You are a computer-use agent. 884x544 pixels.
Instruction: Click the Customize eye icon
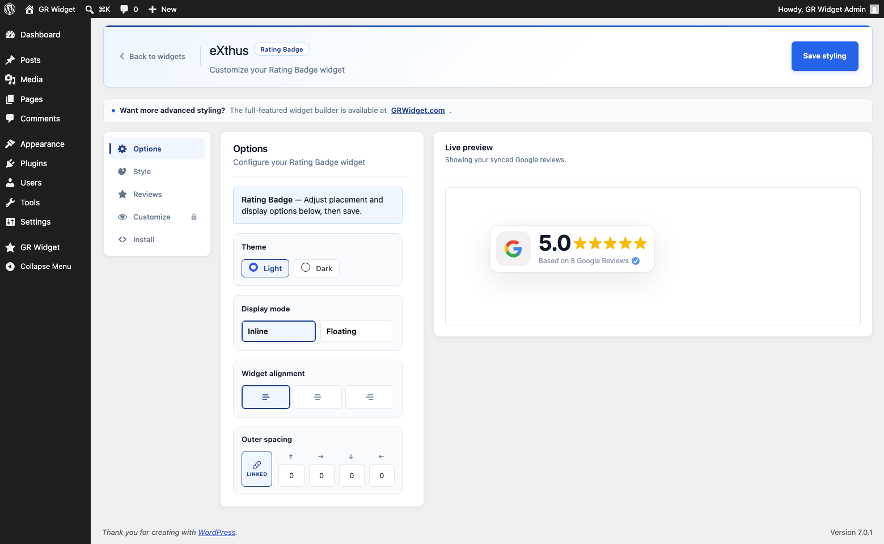pos(122,217)
